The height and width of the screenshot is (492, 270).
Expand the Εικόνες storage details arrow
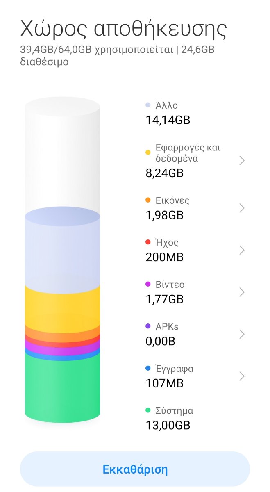(242, 208)
